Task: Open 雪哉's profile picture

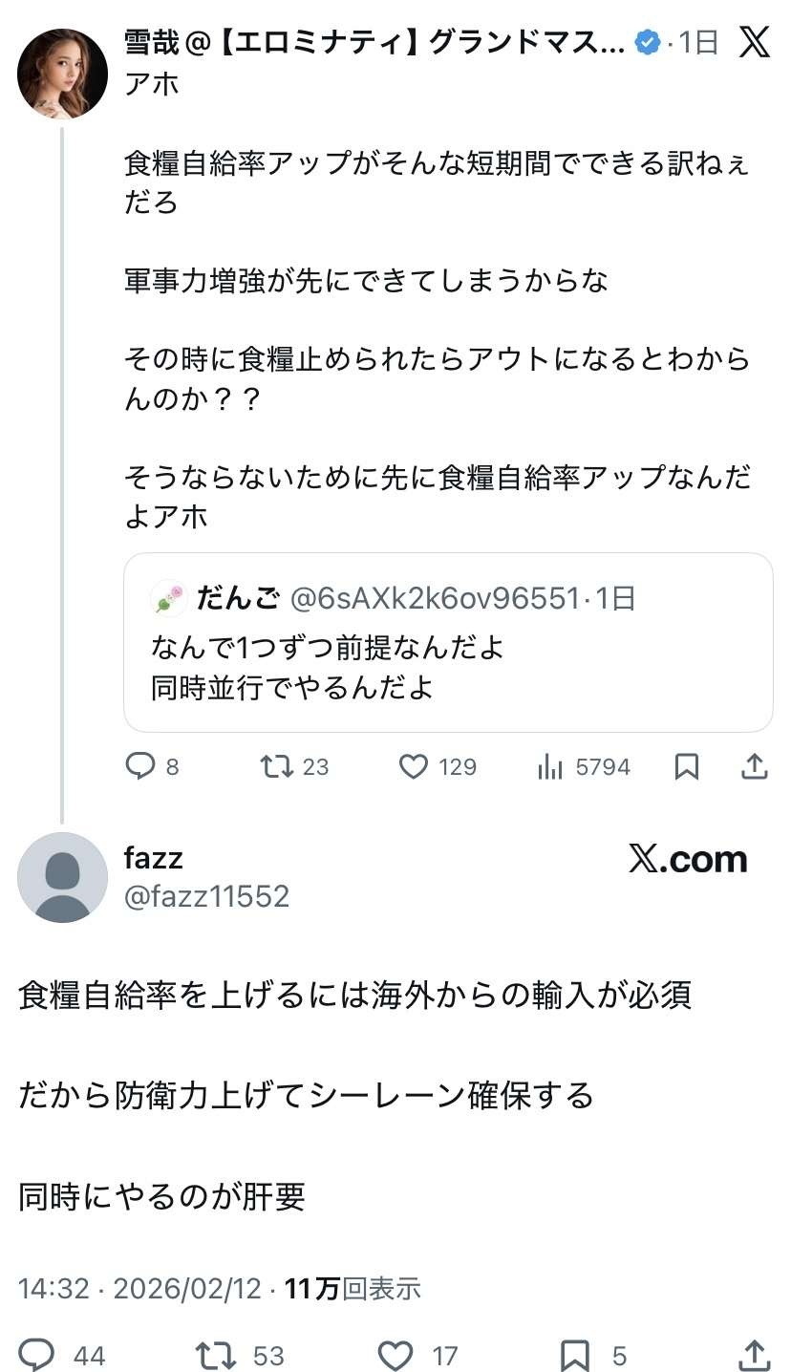Action: tap(63, 74)
